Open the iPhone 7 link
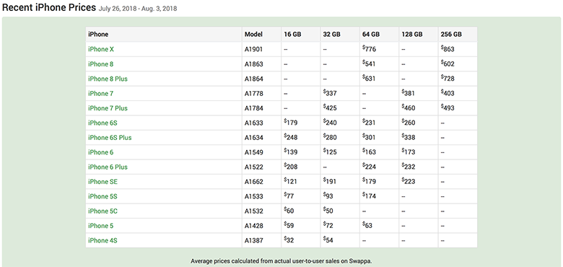Image resolution: width=563 pixels, height=267 pixels. 100,93
